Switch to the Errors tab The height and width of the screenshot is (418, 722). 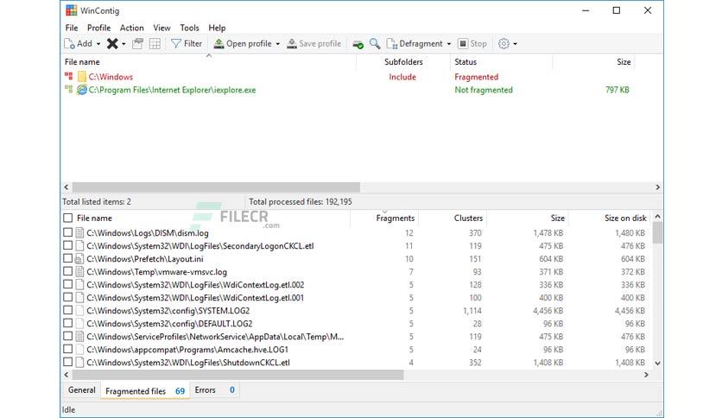214,389
